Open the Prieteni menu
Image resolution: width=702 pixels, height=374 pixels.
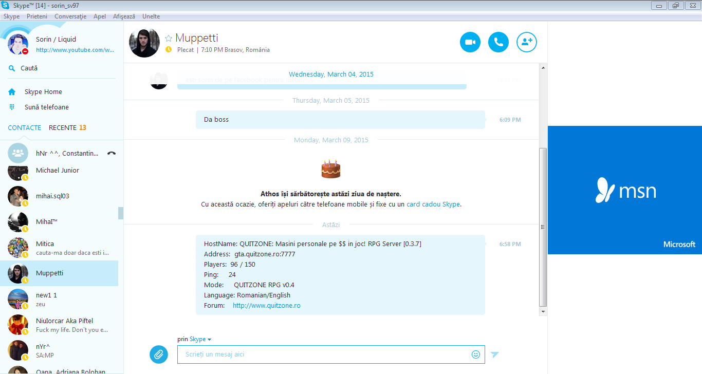tap(37, 16)
